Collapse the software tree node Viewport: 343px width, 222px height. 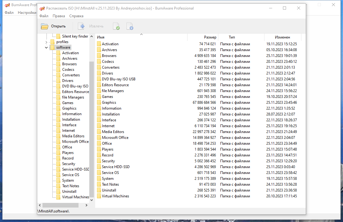coord(46,47)
